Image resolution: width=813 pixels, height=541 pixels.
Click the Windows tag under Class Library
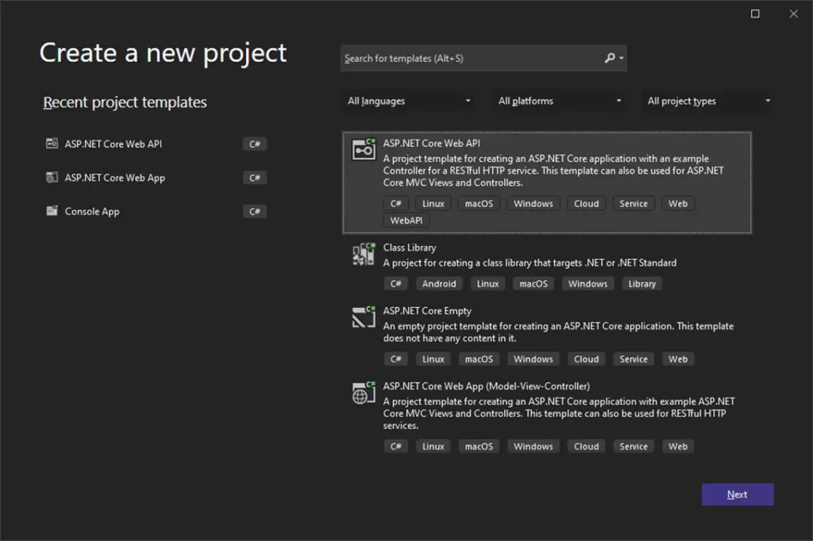click(588, 283)
